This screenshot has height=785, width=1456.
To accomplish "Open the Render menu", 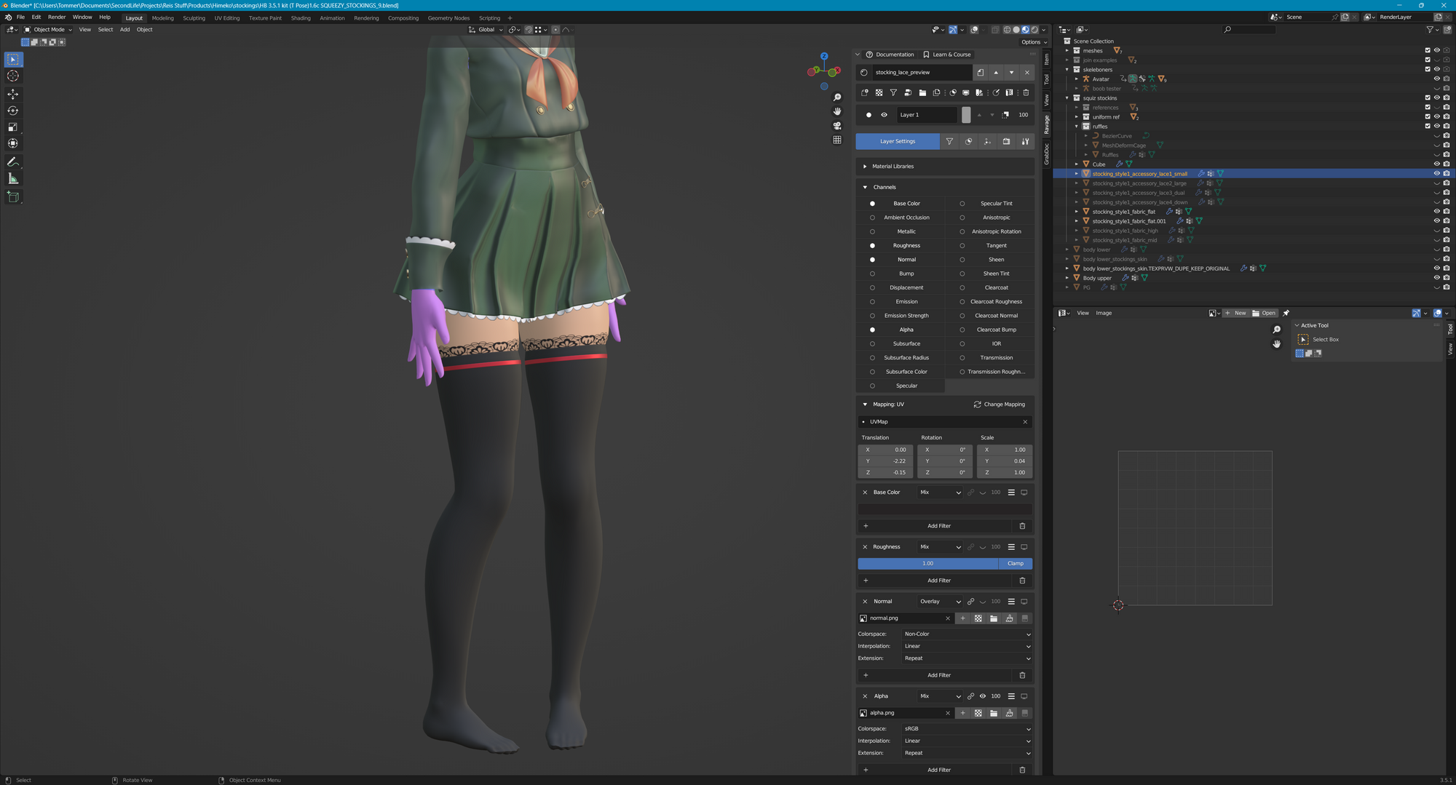I will point(57,17).
